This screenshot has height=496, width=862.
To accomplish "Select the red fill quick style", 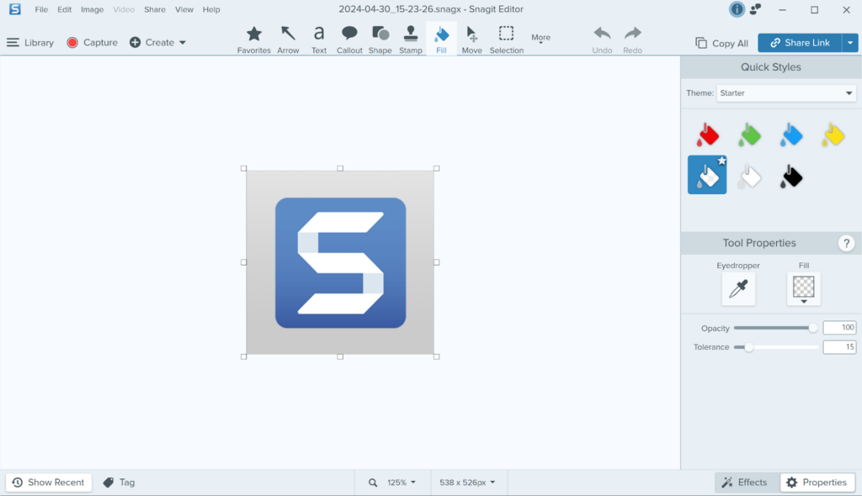I will pos(707,135).
